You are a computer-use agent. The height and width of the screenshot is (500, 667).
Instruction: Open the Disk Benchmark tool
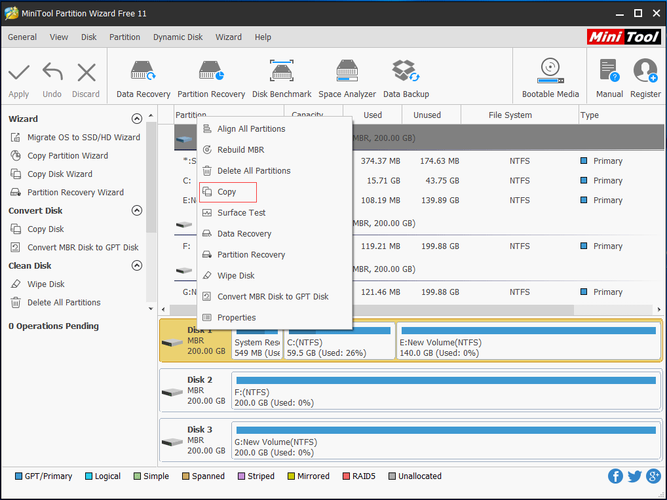click(x=282, y=79)
